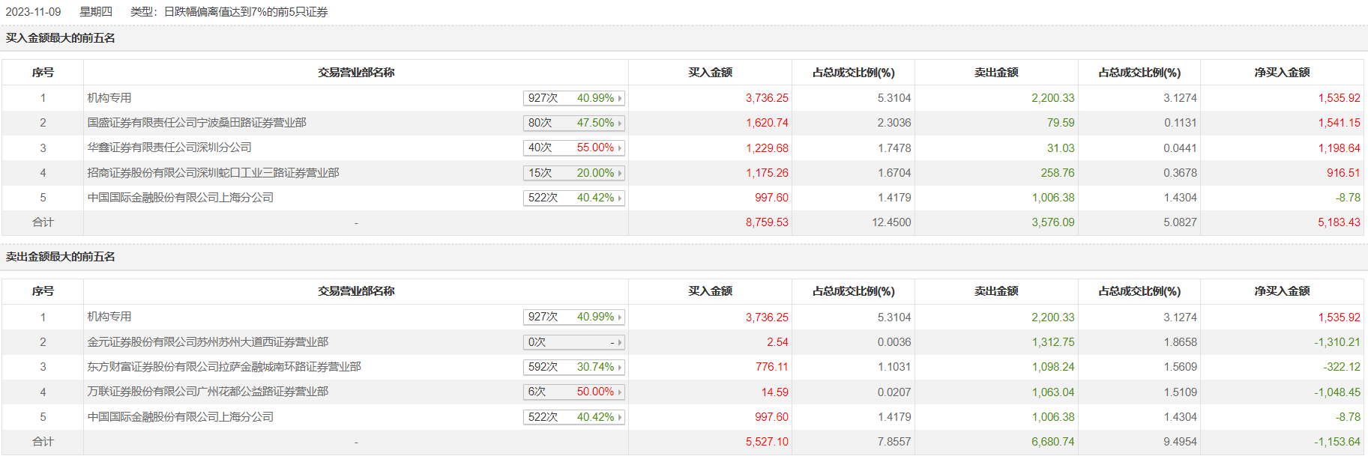Click the 买入金额 header in the buy table
1368x456 pixels.
tap(710, 73)
